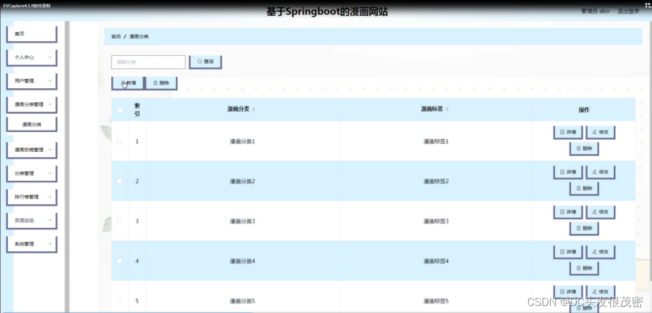Screen dimensions: 652x313
Task: Click 修改 for the 漫画分类1 row
Action: click(600, 132)
